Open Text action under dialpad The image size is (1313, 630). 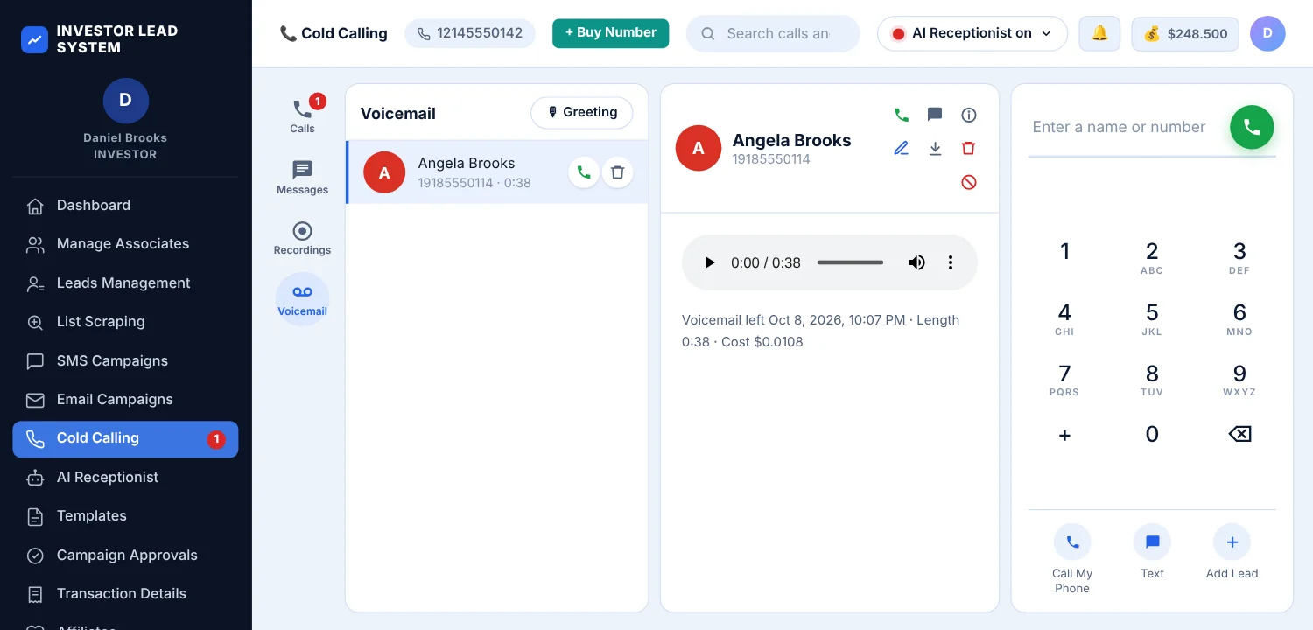[1152, 552]
